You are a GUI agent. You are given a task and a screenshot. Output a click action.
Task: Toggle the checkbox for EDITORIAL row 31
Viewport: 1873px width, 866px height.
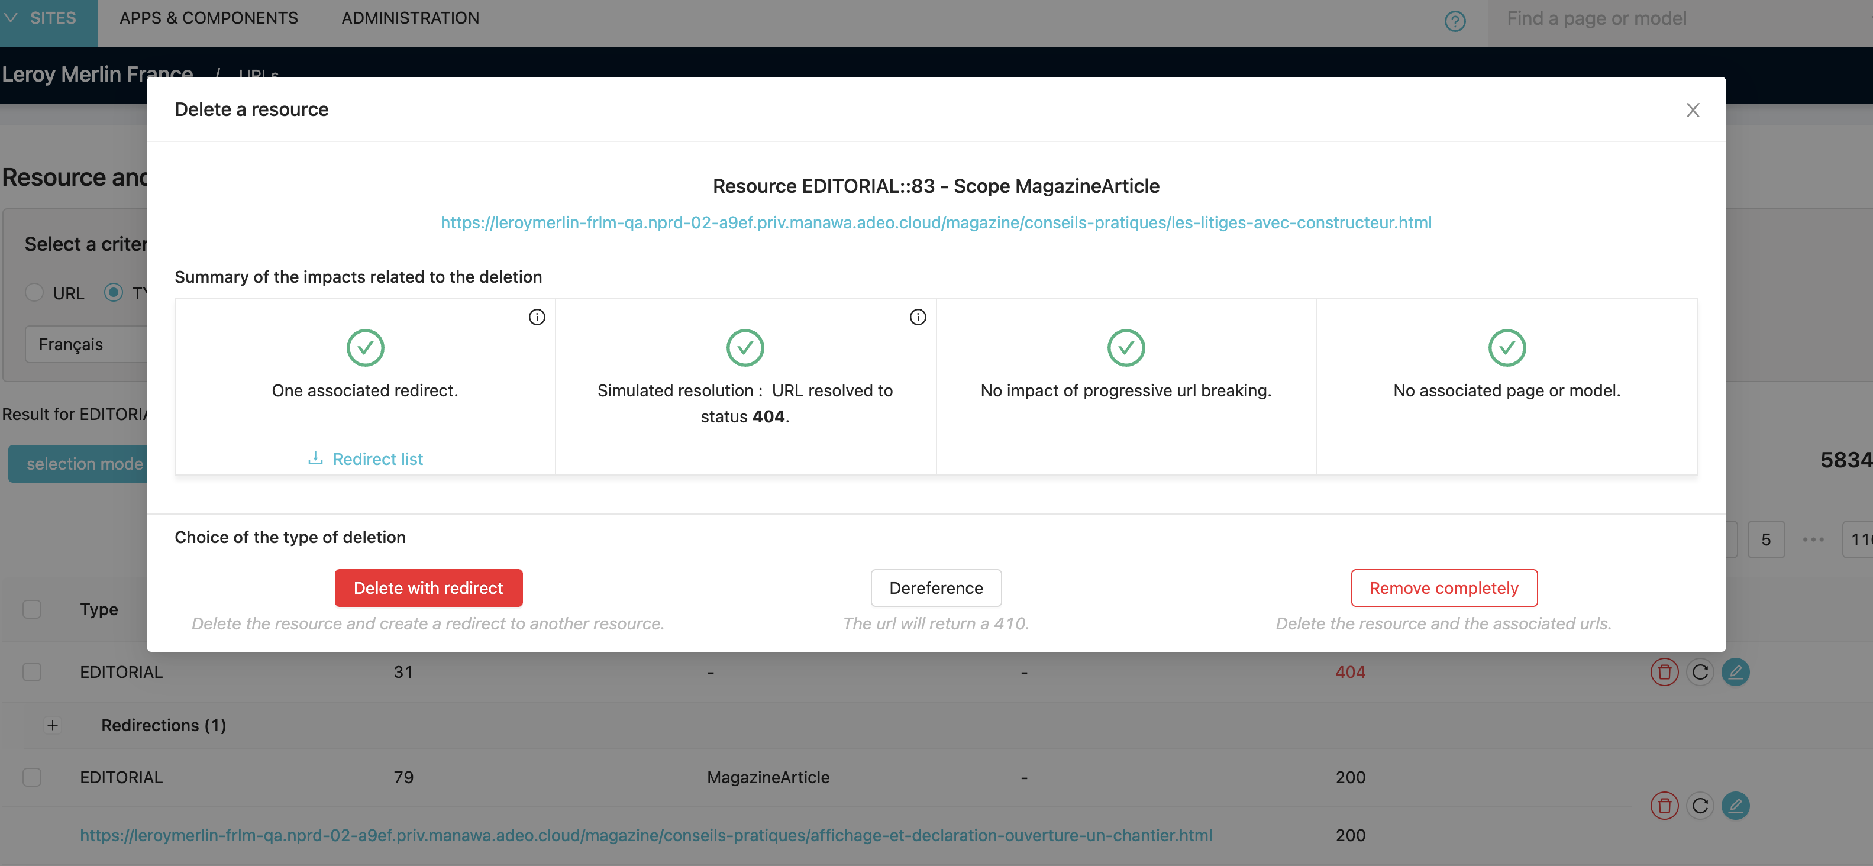tap(33, 671)
